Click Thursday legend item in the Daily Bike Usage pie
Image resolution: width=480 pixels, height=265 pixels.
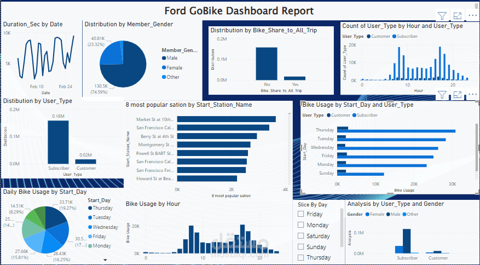(100, 208)
